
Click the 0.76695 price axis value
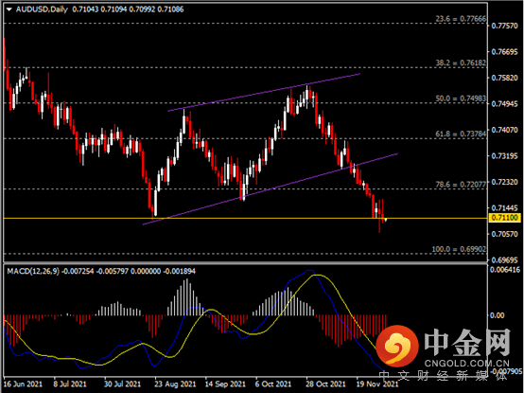pos(505,52)
